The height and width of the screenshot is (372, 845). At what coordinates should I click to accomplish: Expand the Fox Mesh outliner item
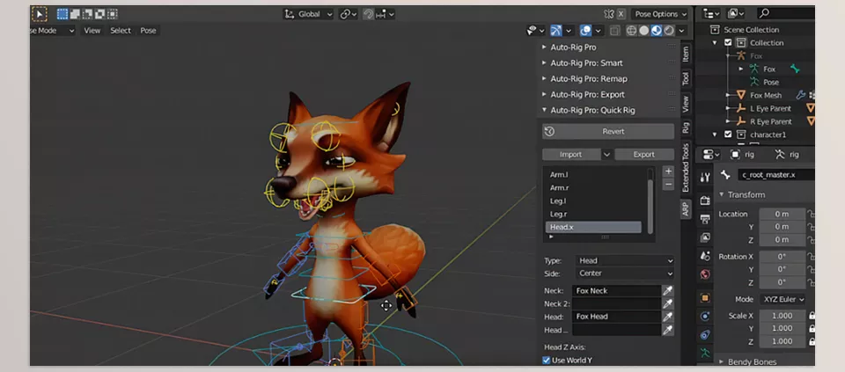728,95
